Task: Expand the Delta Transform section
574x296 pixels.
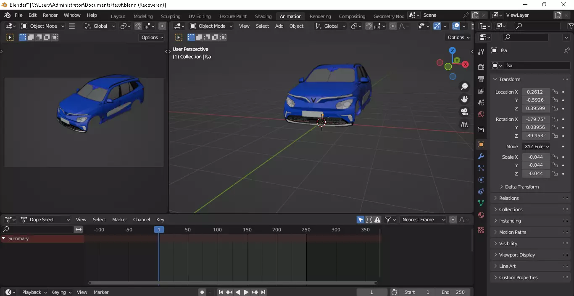Action: 521,187
